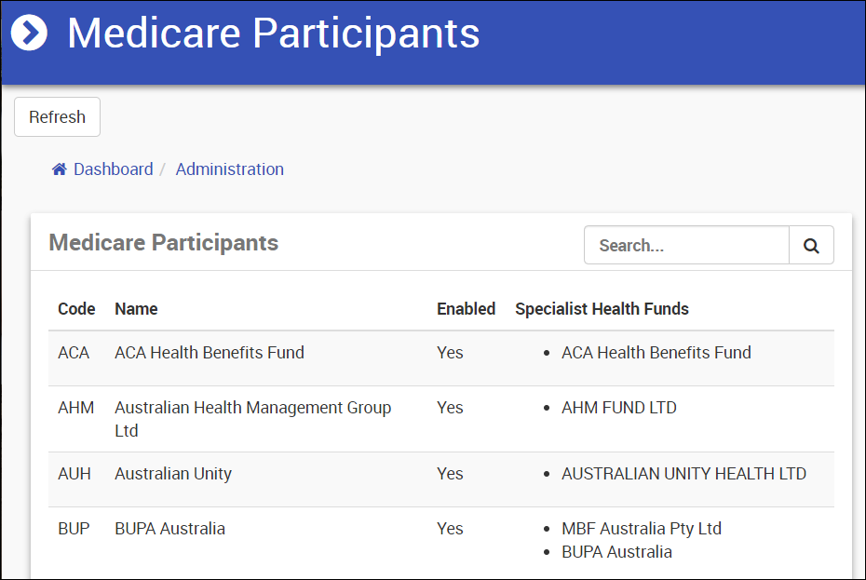Viewport: 866px width, 580px height.
Task: Select the Australian Unity name cell
Action: [173, 474]
